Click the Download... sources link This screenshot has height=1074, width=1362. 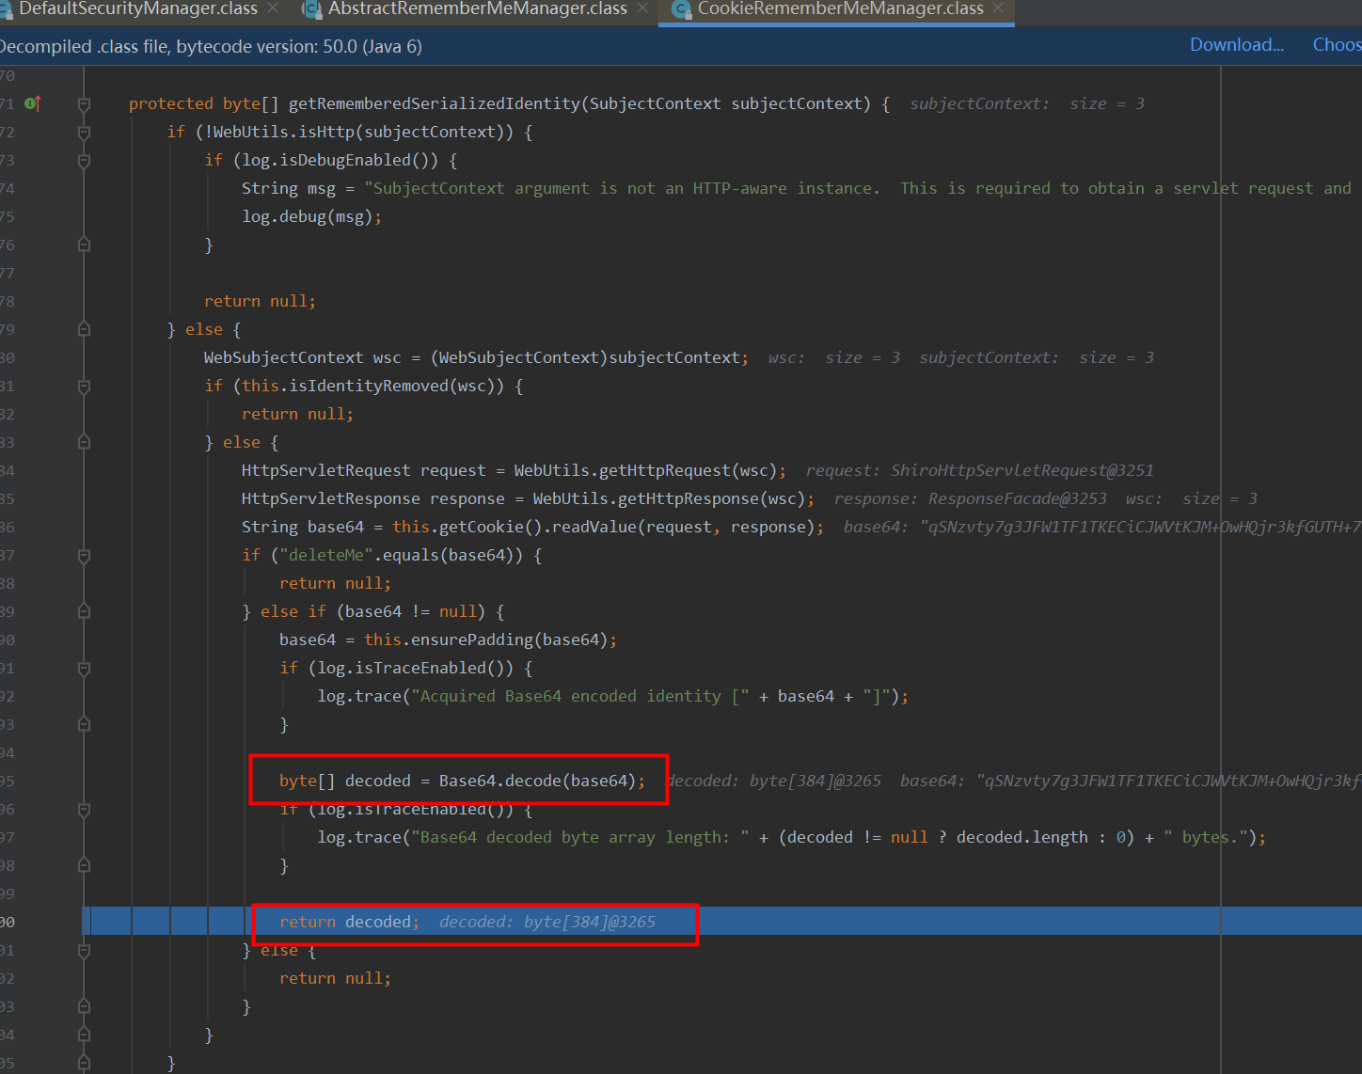tap(1237, 45)
